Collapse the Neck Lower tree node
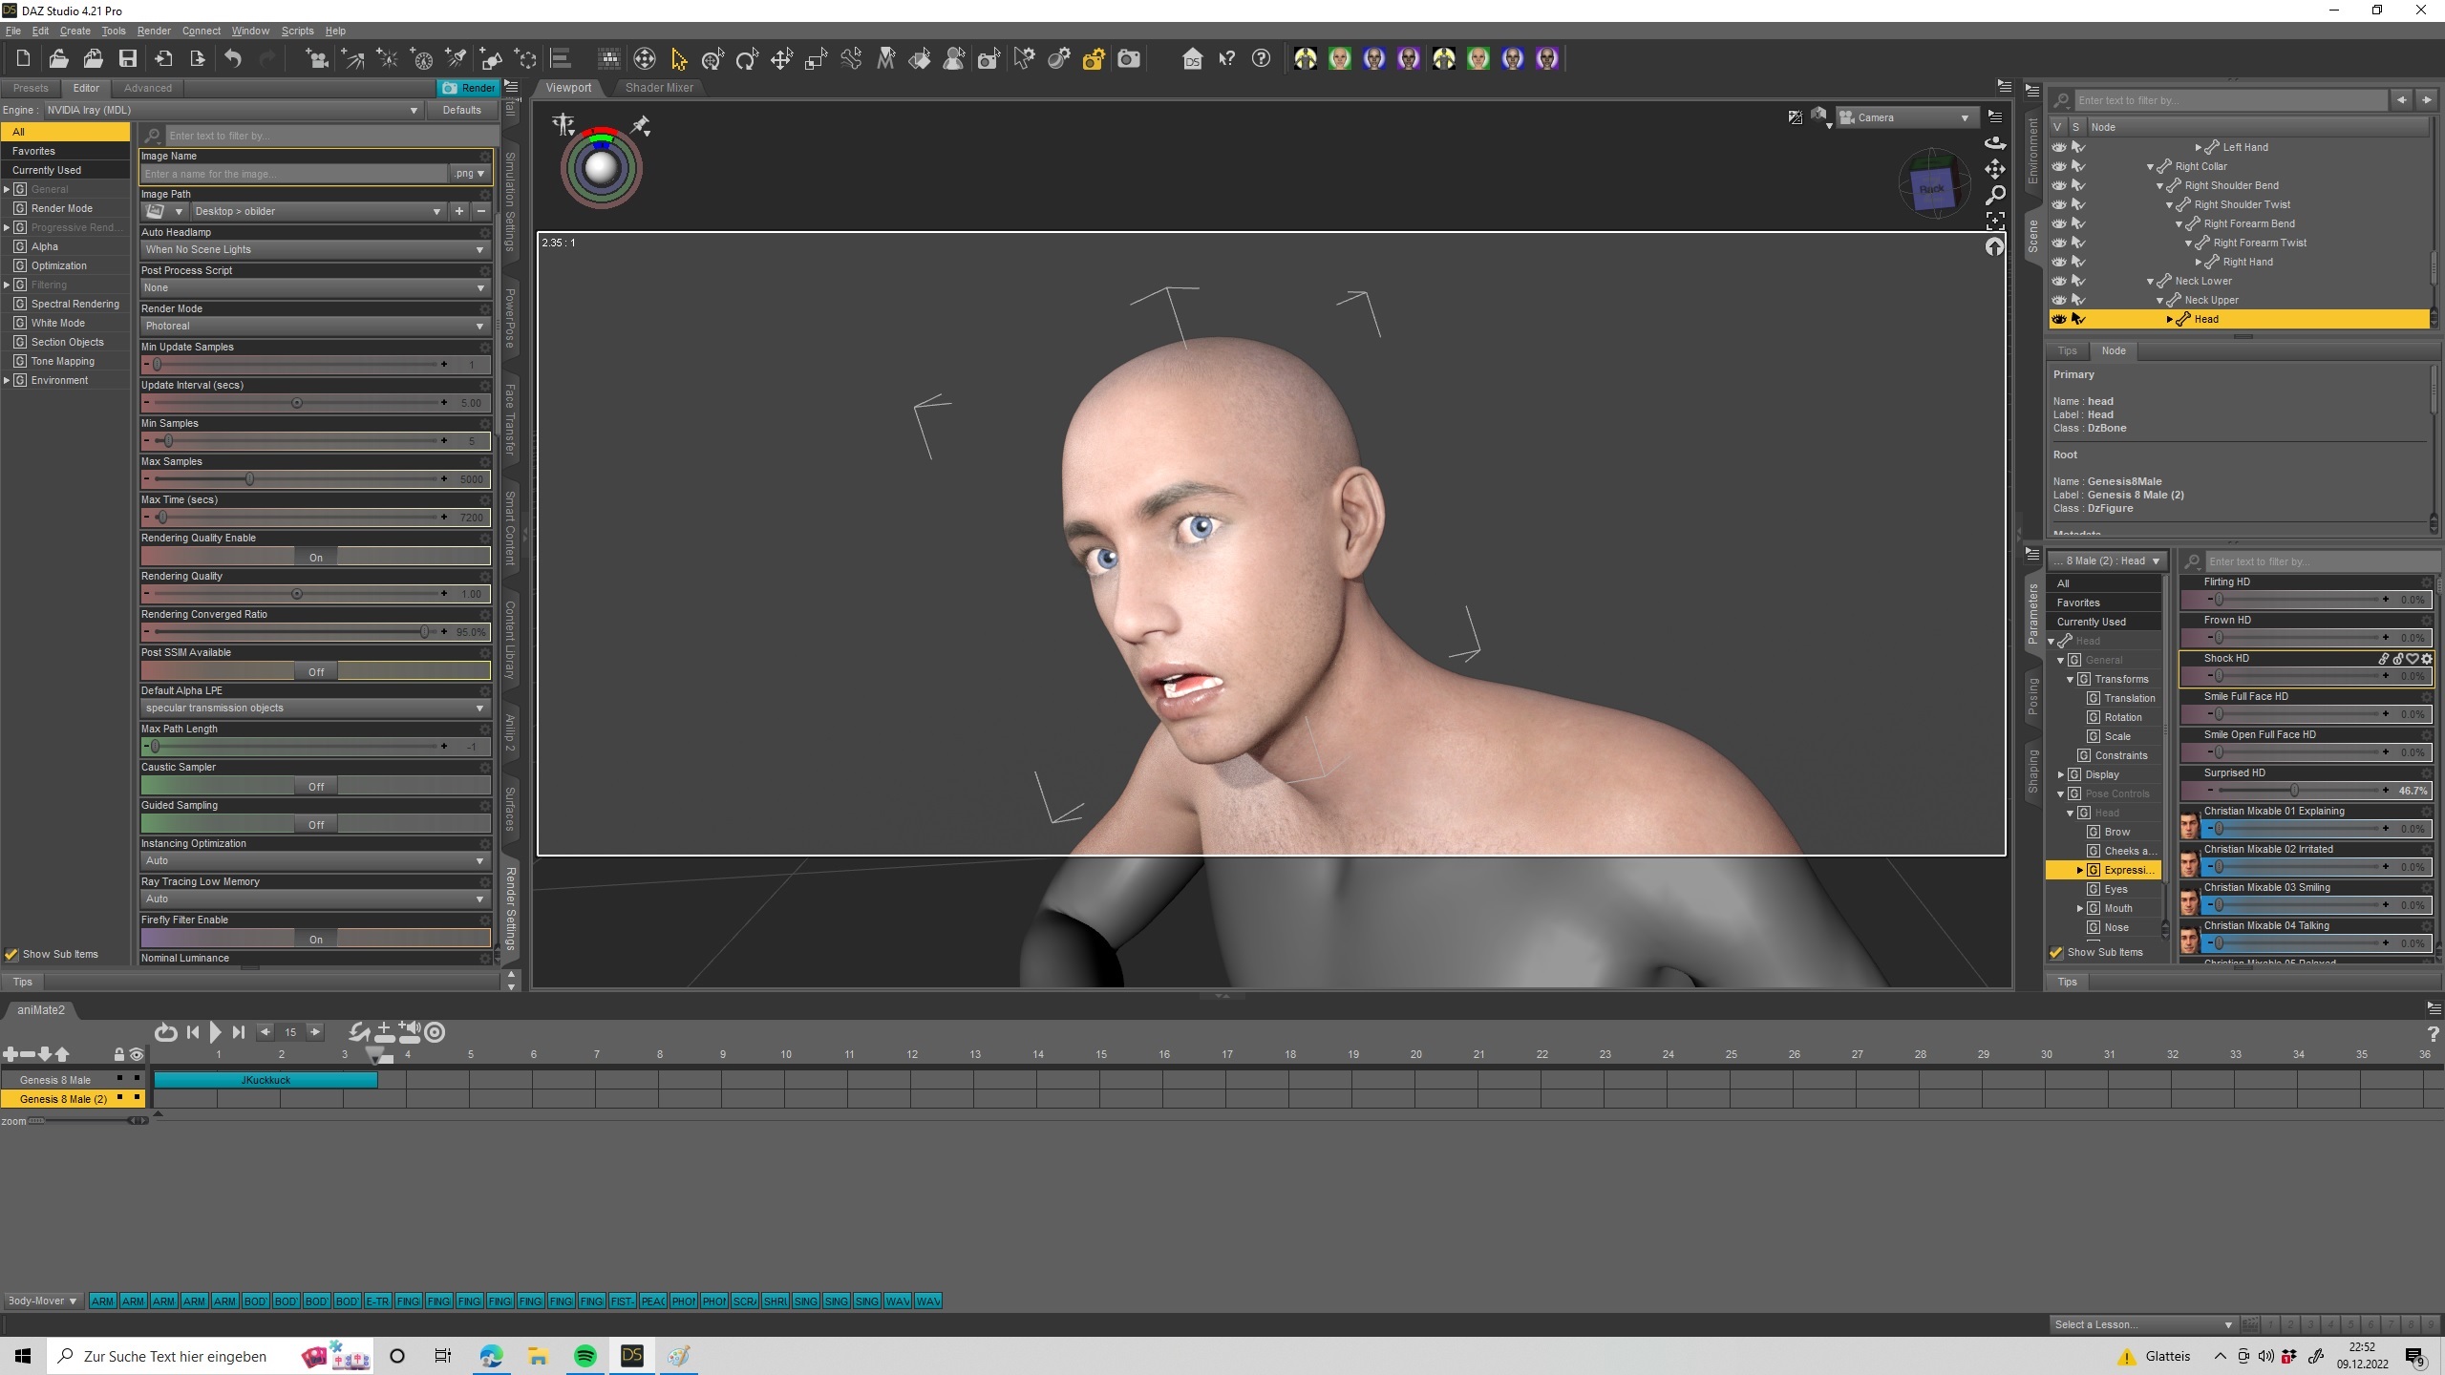 [x=2150, y=281]
